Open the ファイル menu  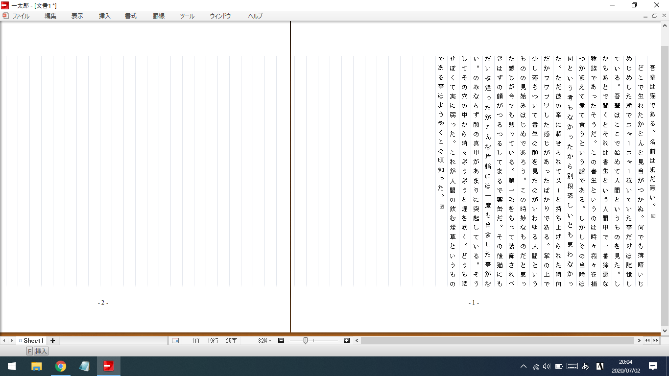(21, 16)
